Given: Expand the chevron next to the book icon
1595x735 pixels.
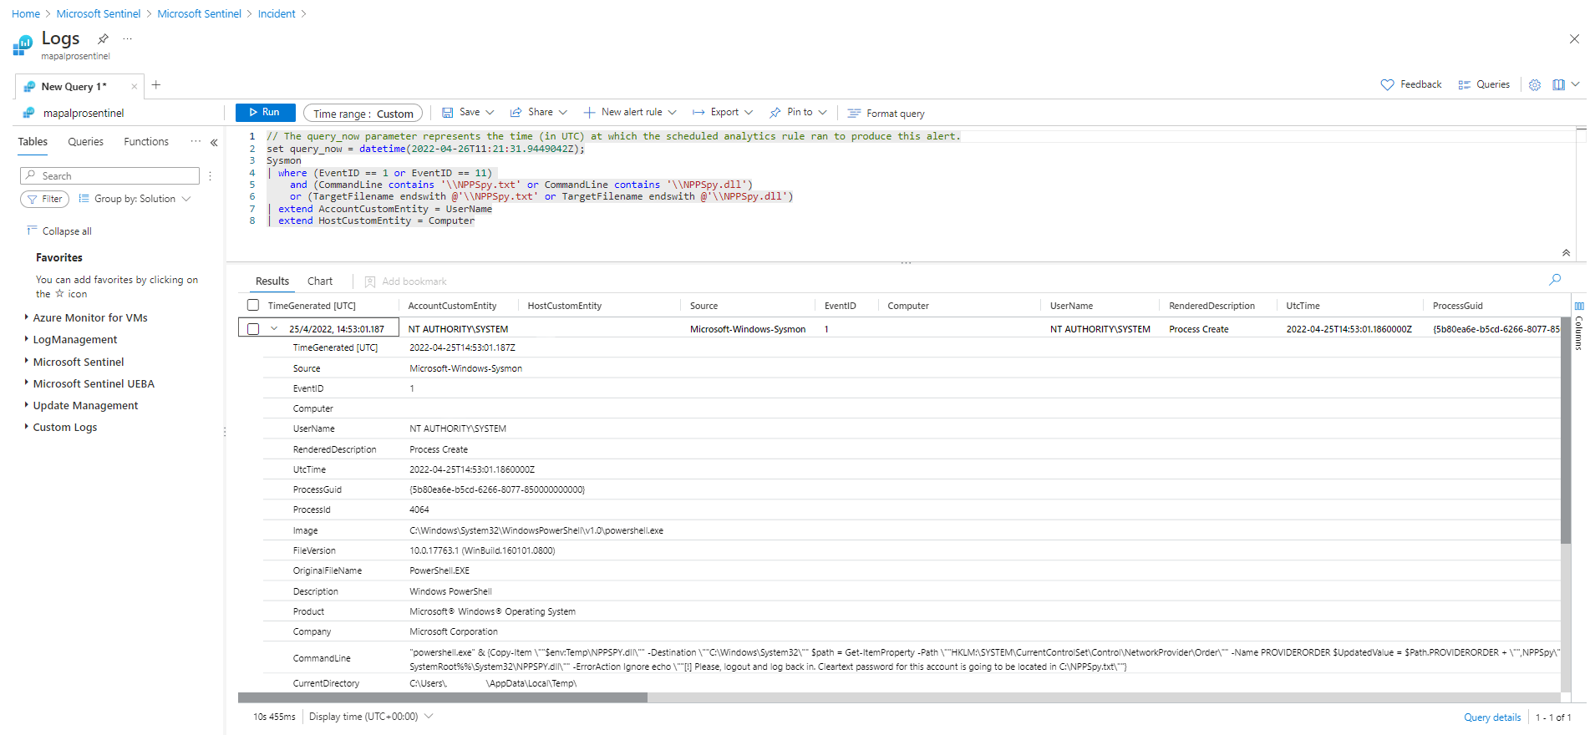Looking at the screenshot, I should [1575, 84].
